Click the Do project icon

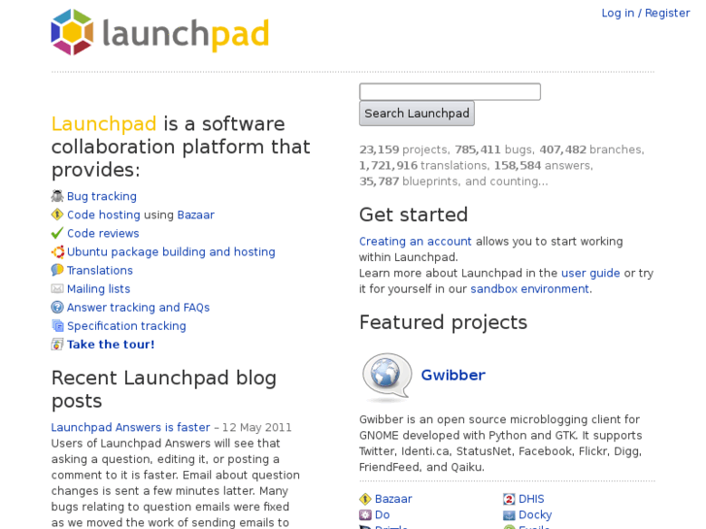[x=365, y=514]
